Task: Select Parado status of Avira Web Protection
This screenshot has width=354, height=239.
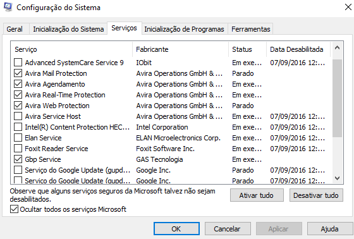Action: coord(243,106)
